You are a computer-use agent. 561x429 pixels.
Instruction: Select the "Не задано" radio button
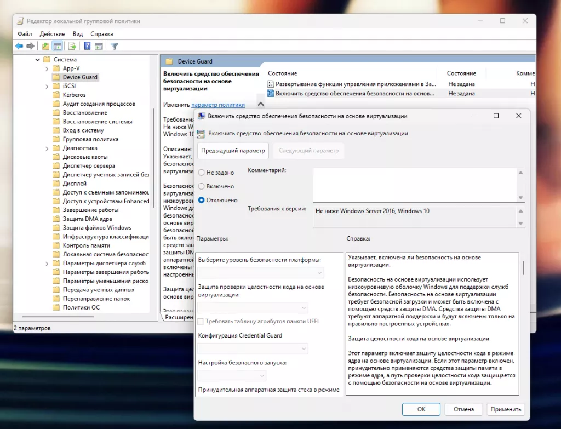pos(202,173)
